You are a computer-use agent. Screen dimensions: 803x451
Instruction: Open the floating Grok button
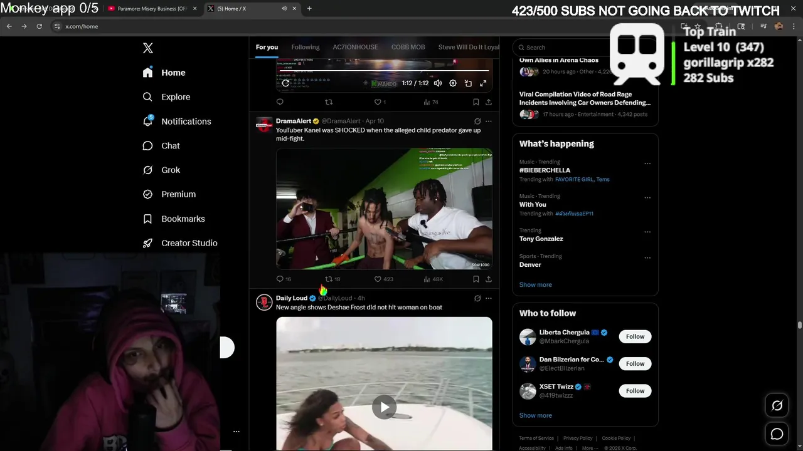coord(777,406)
